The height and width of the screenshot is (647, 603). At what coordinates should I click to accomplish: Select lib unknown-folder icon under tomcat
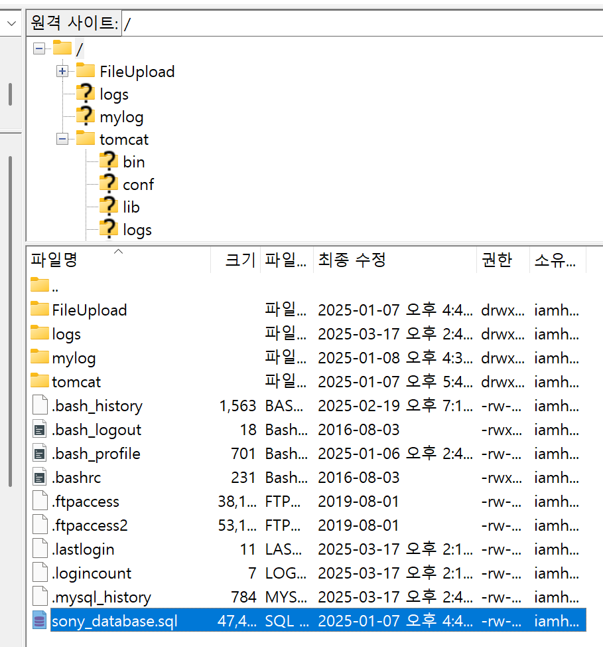pos(109,206)
